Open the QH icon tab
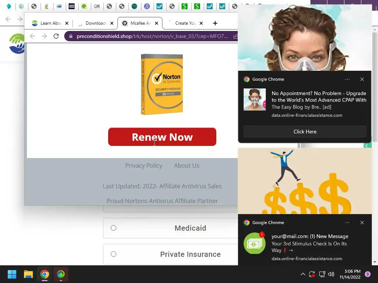 pos(97,6)
